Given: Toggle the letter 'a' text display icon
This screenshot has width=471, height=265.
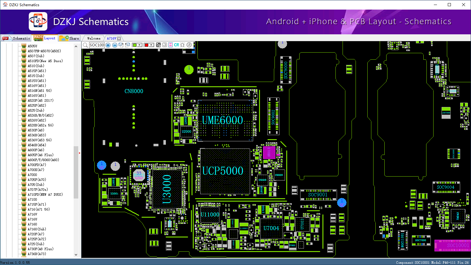Looking at the screenshot, I should pos(165,45).
